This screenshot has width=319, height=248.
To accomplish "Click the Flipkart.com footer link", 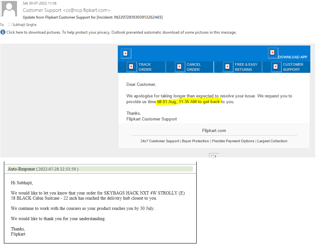I will pyautogui.click(x=214, y=131).
